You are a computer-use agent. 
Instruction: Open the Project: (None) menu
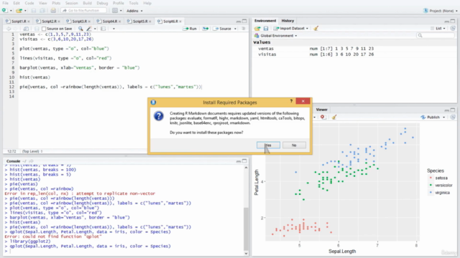pyautogui.click(x=441, y=11)
